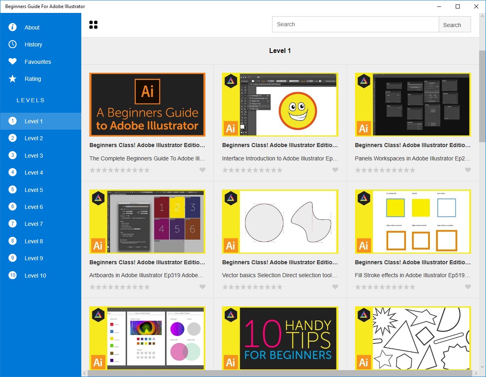Rate Vector basics Selection video using stars

(x=252, y=287)
